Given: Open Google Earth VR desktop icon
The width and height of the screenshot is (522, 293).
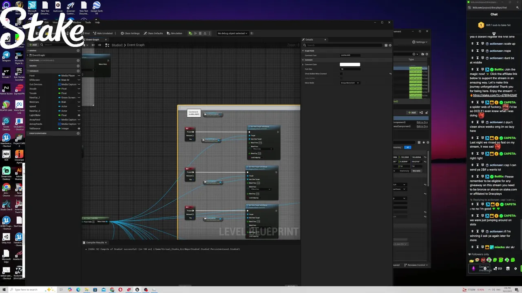Looking at the screenshot, I should (97, 8).
